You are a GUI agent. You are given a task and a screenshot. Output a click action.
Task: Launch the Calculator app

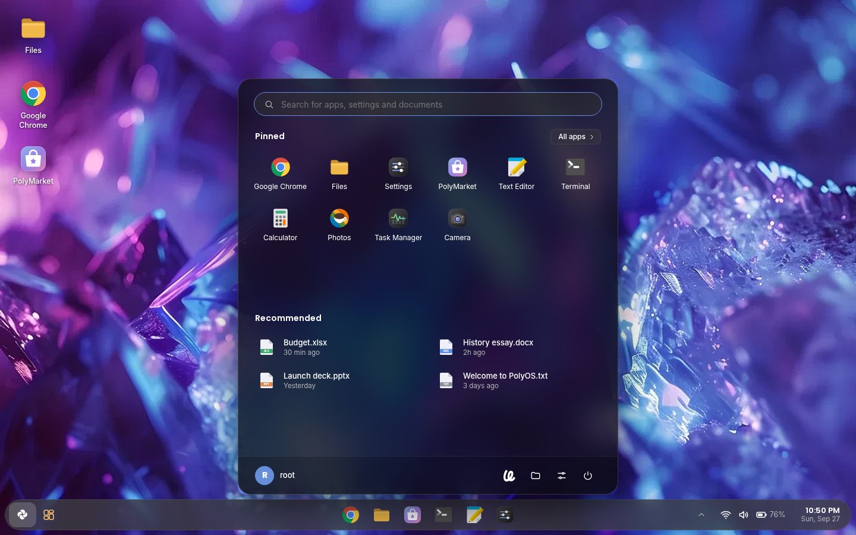[x=280, y=225]
